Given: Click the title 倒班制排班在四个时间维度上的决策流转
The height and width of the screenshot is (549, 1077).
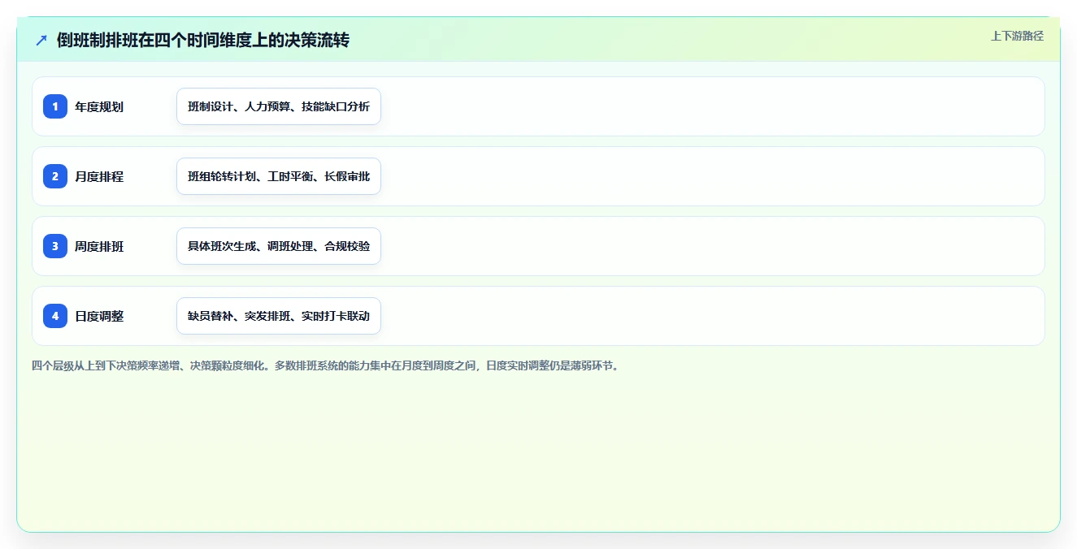Looking at the screenshot, I should coord(203,41).
